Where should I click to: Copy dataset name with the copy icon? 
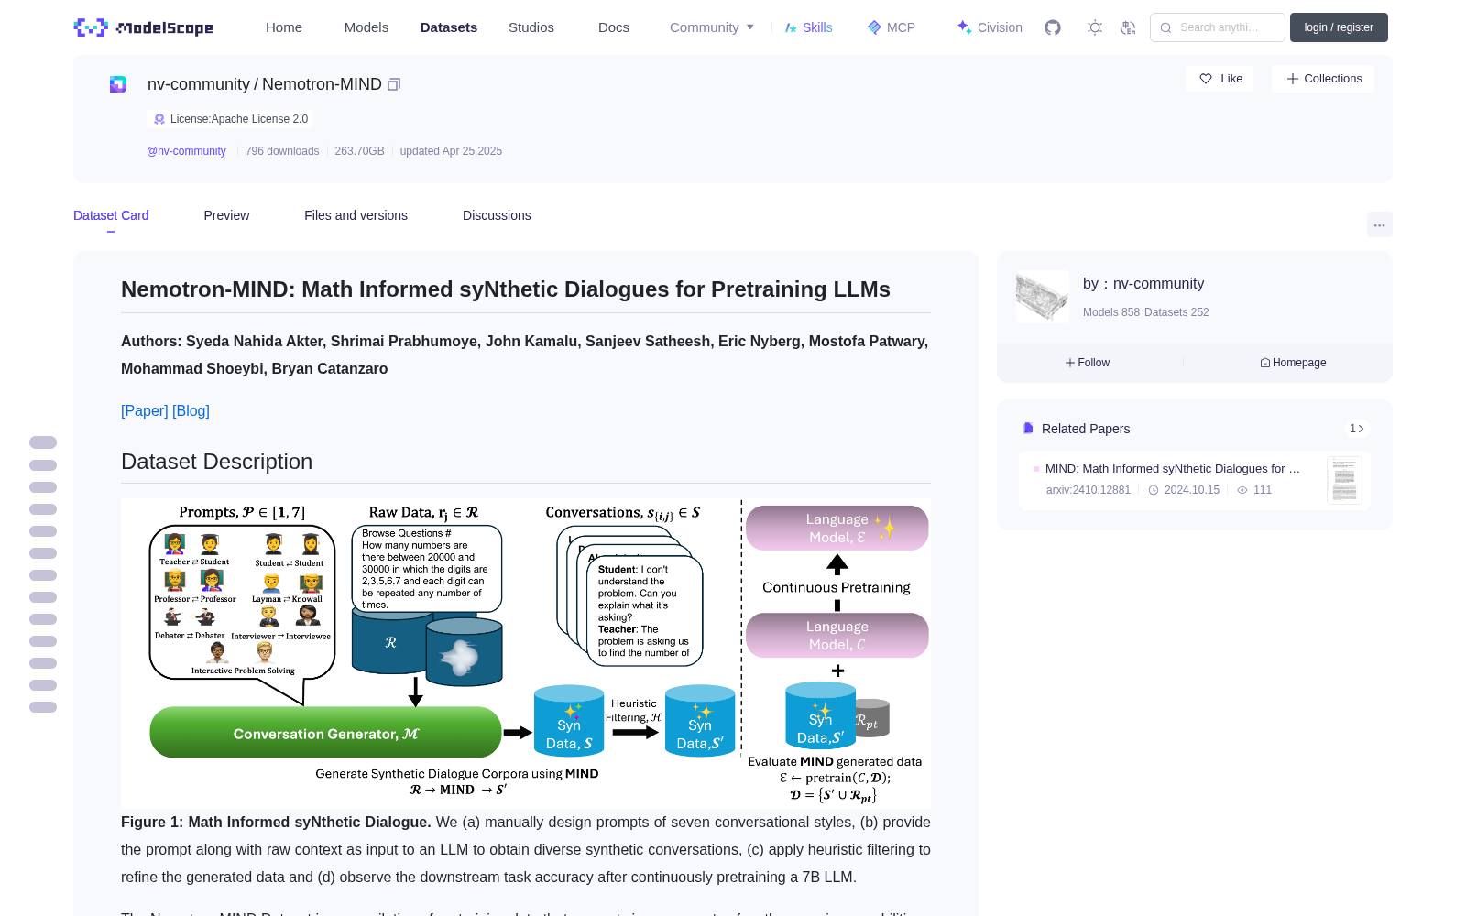coord(394,84)
